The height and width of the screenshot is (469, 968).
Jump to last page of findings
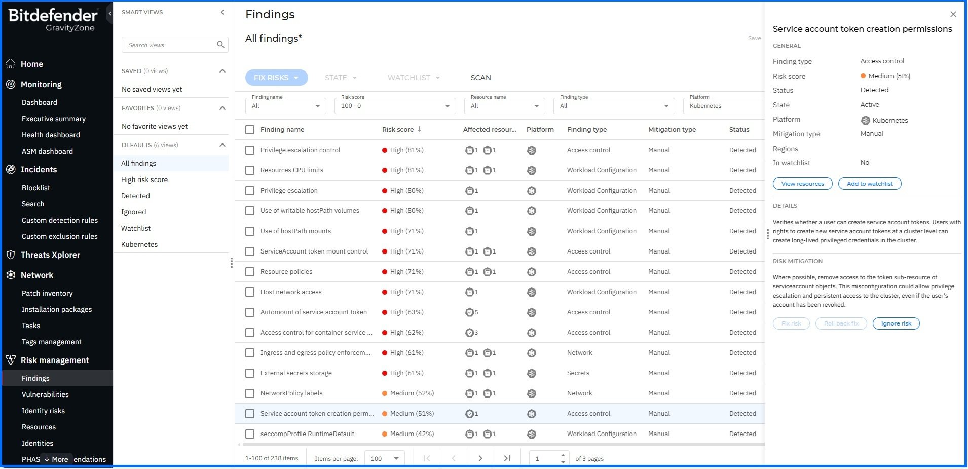[507, 458]
